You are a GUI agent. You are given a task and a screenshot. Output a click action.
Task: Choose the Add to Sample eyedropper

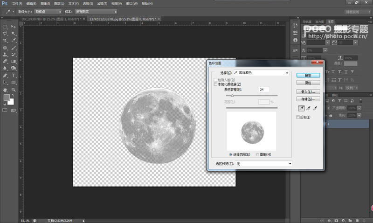308,108
